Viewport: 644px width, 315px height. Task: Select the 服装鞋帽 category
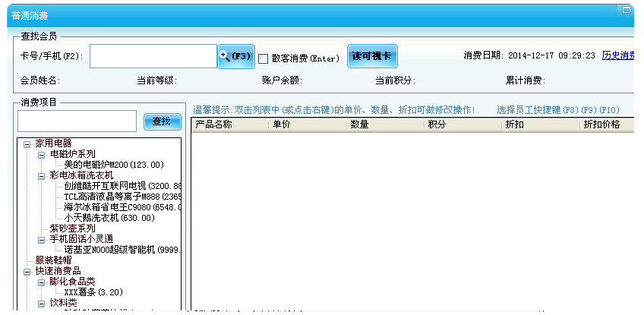(x=53, y=260)
